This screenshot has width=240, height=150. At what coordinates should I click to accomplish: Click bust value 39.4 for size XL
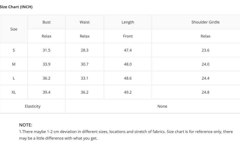tap(47, 93)
